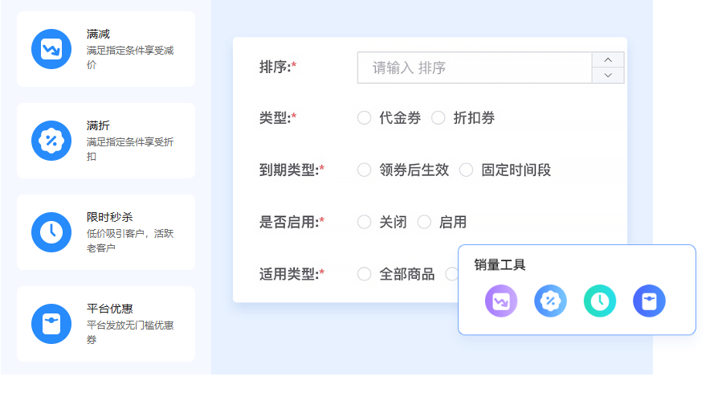This screenshot has width=718, height=393.
Task: Set 是否启用 to 启用
Action: click(424, 222)
